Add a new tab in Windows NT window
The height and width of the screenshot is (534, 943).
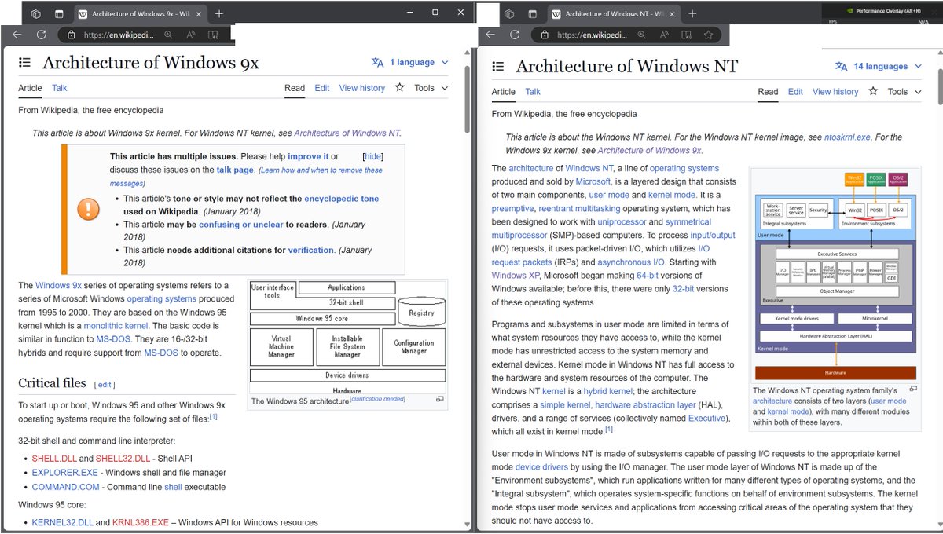click(x=692, y=13)
